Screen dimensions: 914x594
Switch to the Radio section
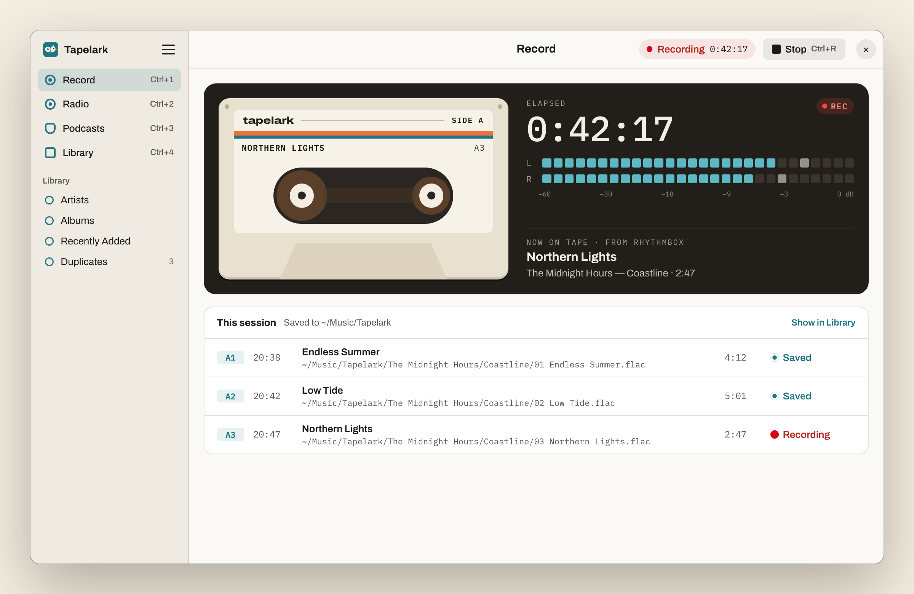point(109,104)
